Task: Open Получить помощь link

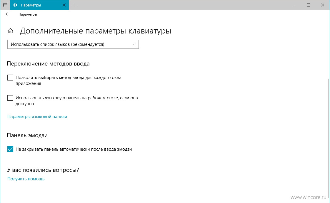Action: point(26,179)
